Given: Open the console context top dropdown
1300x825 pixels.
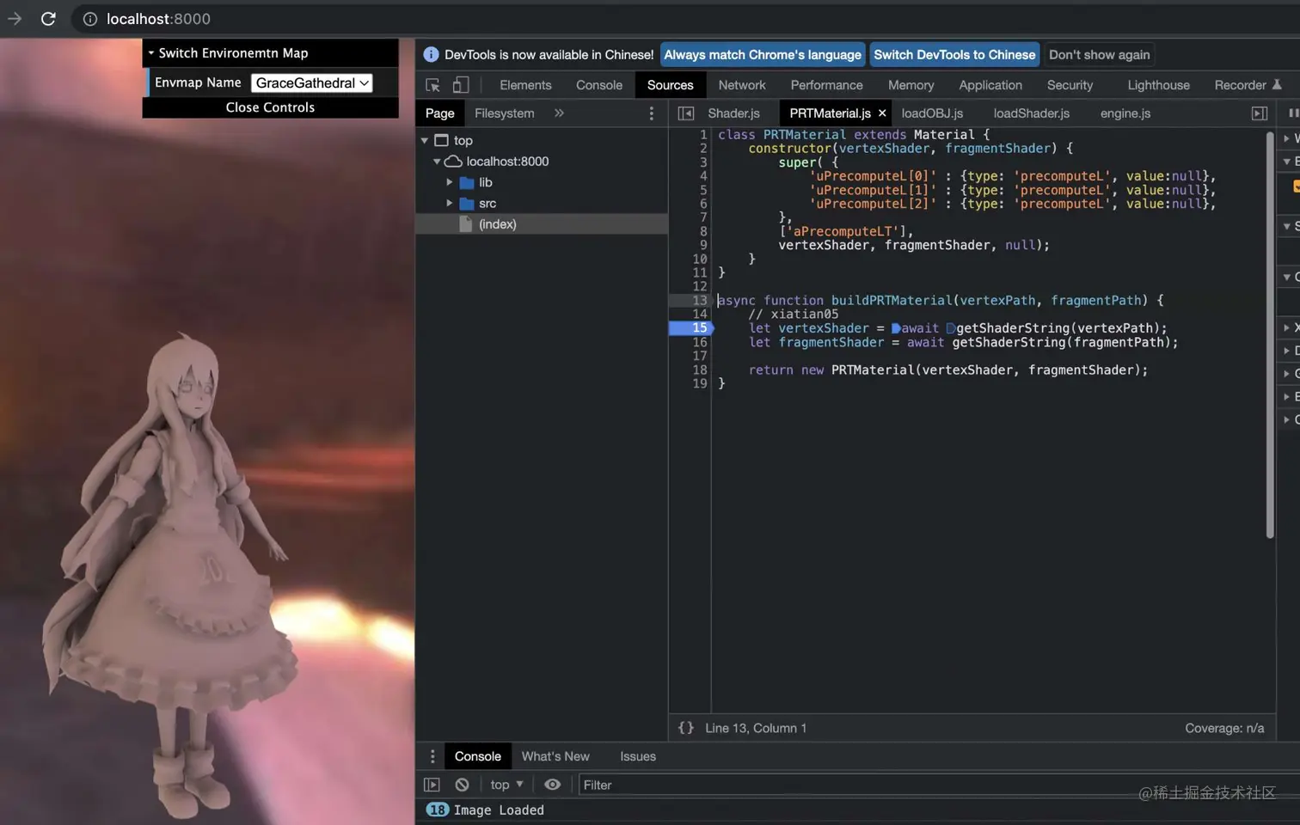Looking at the screenshot, I should [x=506, y=785].
